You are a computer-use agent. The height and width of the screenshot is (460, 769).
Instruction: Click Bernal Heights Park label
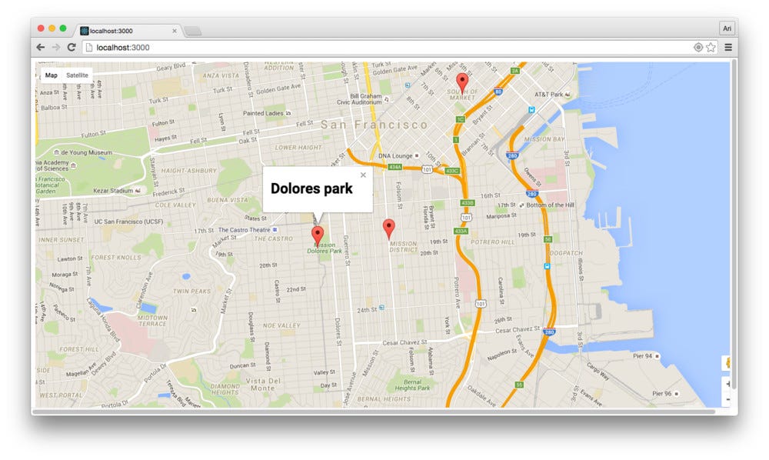(412, 385)
